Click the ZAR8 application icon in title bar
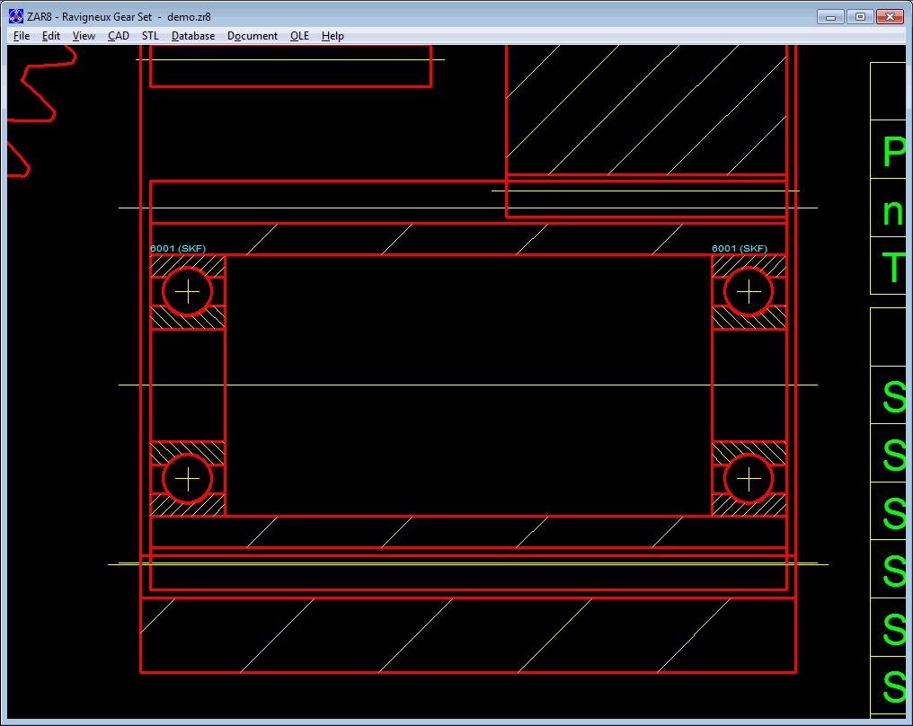The width and height of the screenshot is (913, 726). [16, 16]
